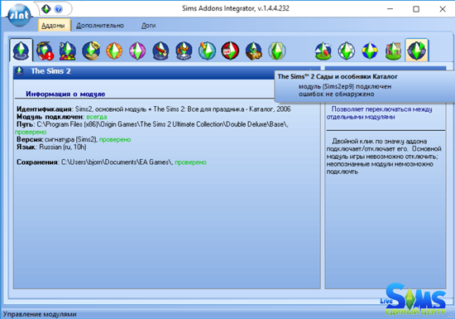Viewport: 455px width, 319px height.
Task: Minimize the Sims Addons Integrator window
Action: [390, 9]
